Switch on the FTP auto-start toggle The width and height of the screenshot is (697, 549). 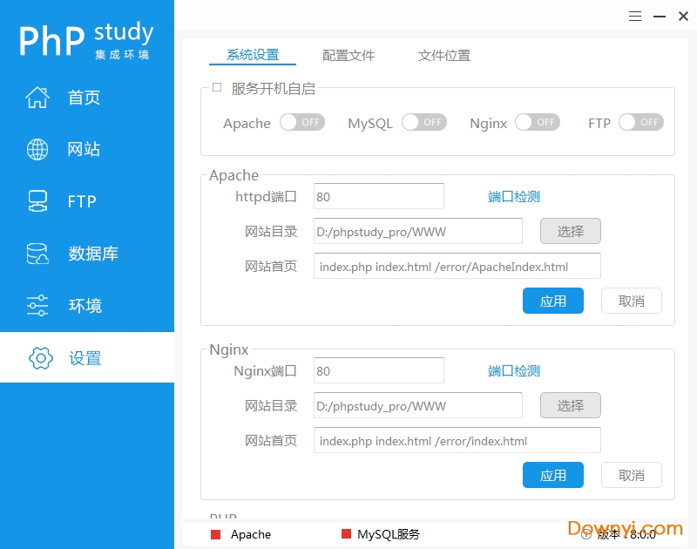point(640,123)
